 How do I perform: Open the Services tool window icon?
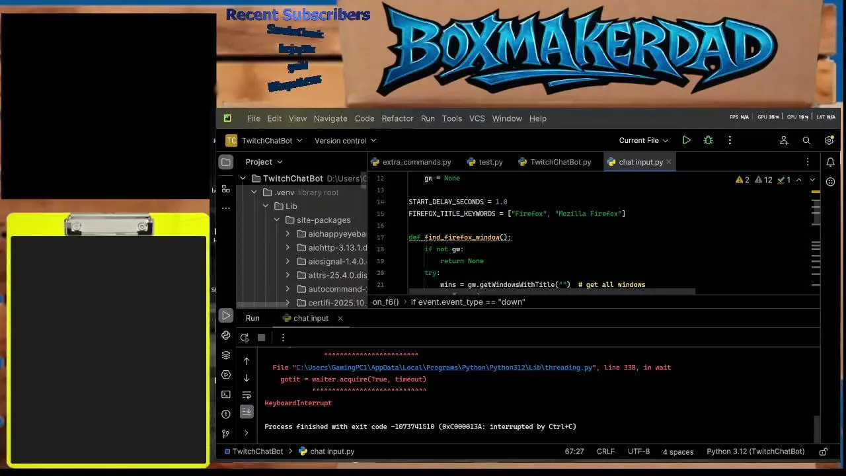pos(226,375)
